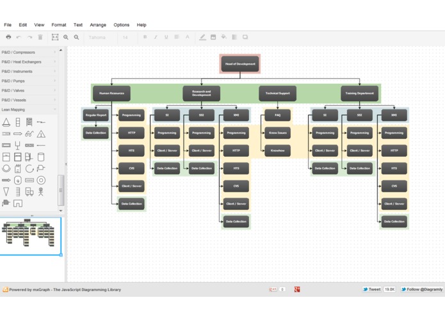445x316 pixels.
Task: Expand the P&ID / Instruments palette
Action: pos(29,72)
